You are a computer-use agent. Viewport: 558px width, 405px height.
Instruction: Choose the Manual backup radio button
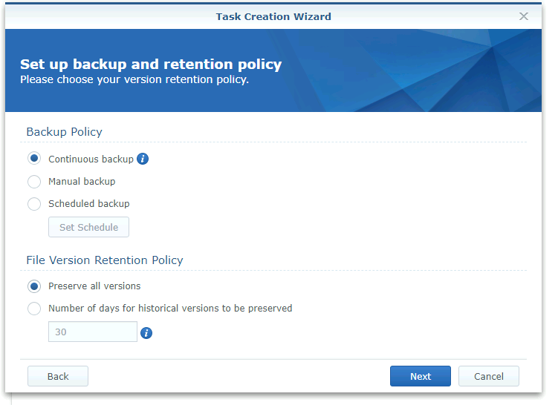point(34,181)
